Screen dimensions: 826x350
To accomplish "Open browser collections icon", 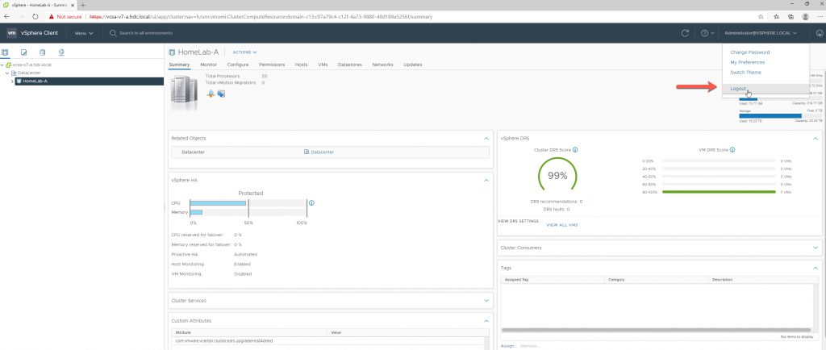I will coord(791,16).
